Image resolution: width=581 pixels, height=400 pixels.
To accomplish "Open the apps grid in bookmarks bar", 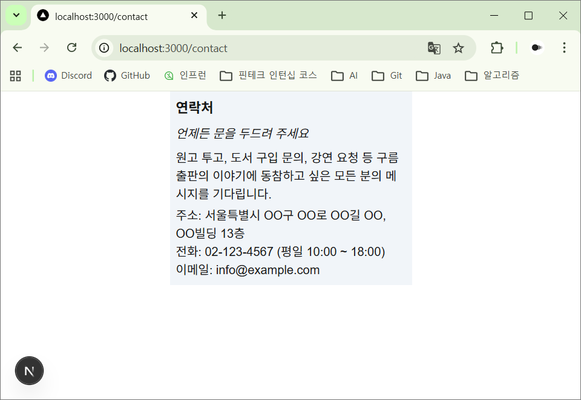I will pyautogui.click(x=16, y=76).
